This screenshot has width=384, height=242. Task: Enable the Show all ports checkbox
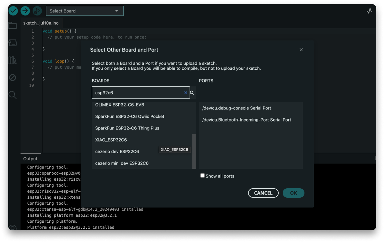pos(202,175)
